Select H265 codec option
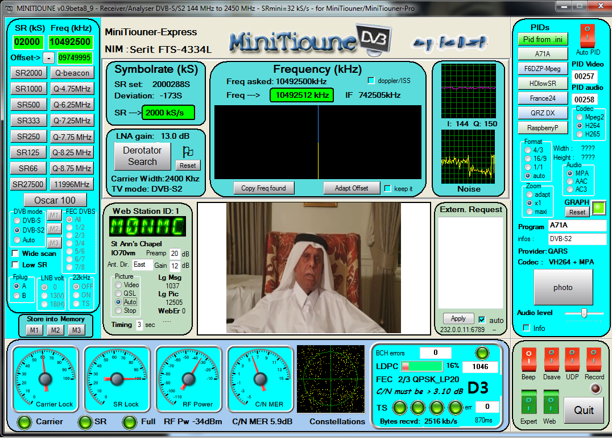The image size is (612, 439). point(580,134)
